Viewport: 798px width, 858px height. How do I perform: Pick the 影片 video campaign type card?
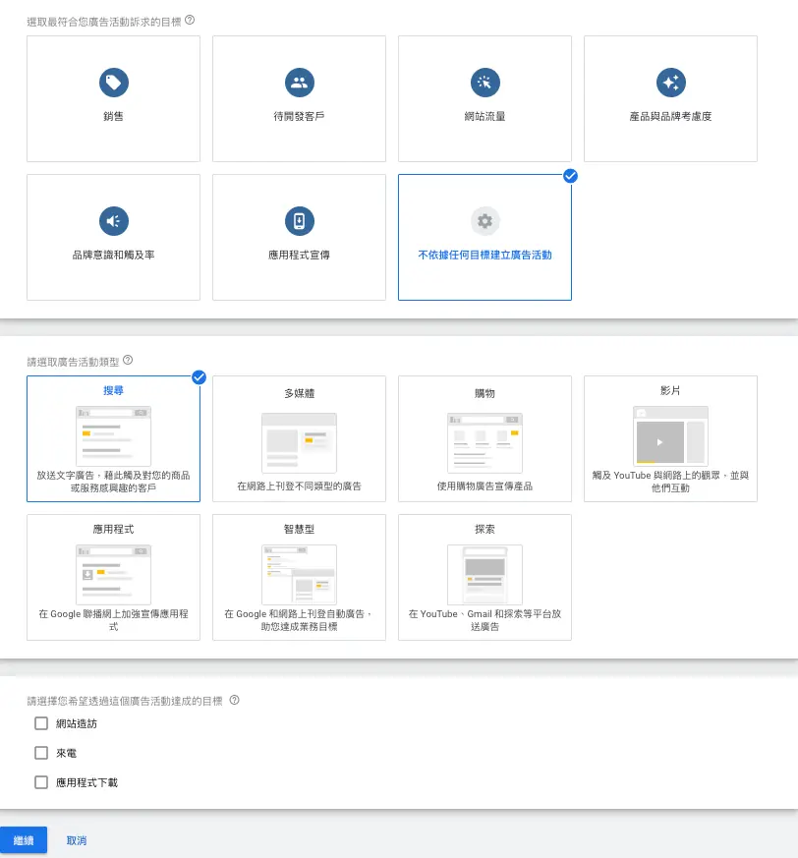click(670, 439)
